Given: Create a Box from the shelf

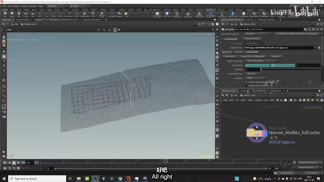Looking at the screenshot, I should tap(5, 14).
